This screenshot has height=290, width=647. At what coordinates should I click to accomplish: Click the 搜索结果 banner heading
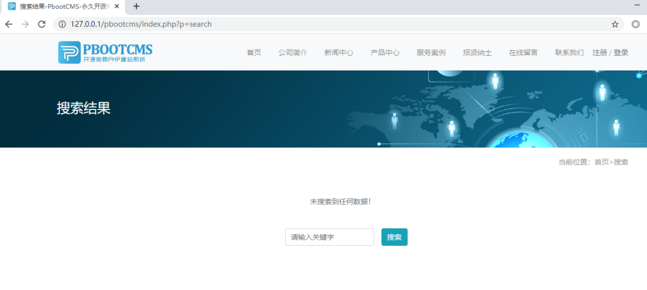pos(84,108)
